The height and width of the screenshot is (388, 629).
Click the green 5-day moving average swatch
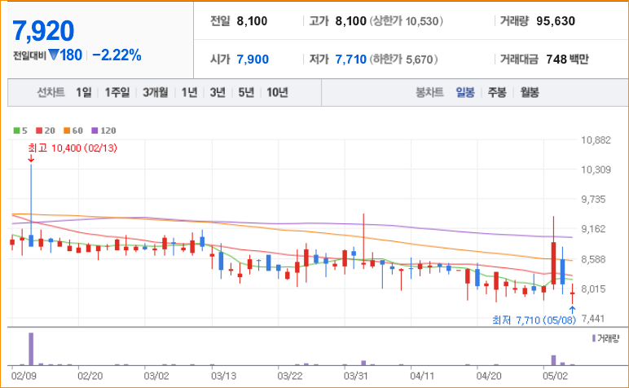point(16,130)
